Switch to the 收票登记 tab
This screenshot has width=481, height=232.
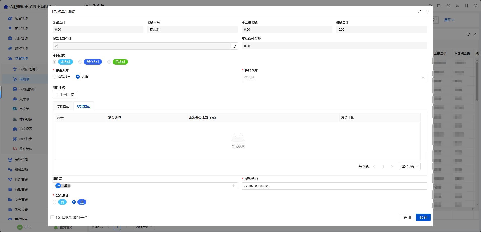84,106
